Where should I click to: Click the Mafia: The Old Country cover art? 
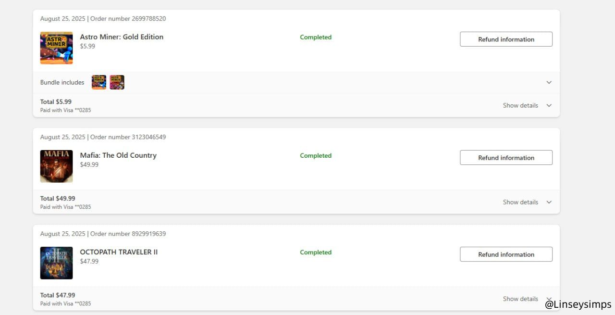tap(56, 166)
